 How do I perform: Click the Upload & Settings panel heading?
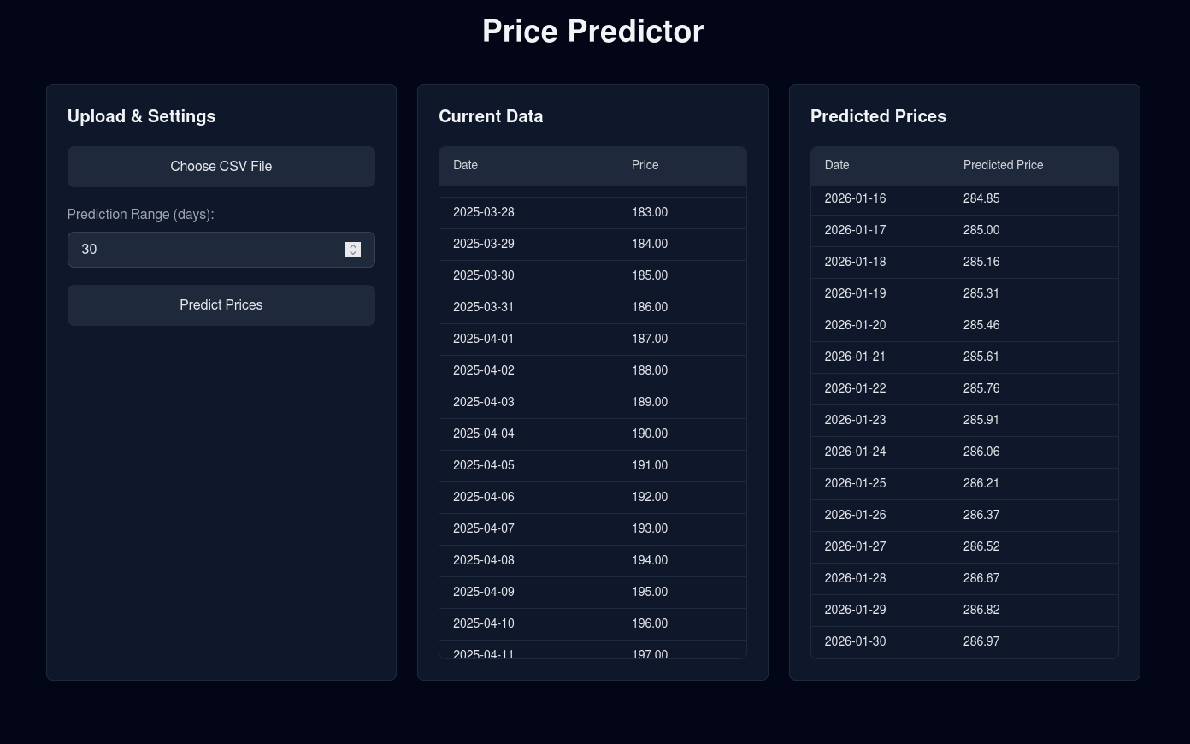coord(141,116)
